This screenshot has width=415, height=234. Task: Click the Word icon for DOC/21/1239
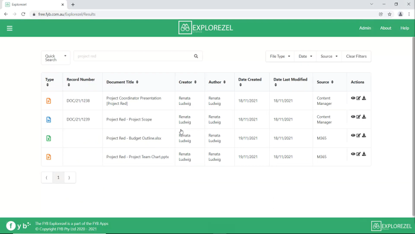tap(49, 119)
